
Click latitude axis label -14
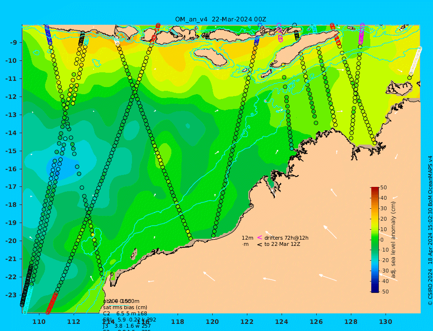point(11,133)
